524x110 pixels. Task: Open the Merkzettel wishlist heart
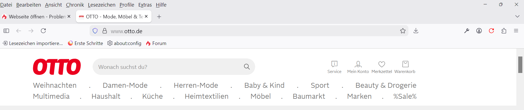[x=381, y=67]
